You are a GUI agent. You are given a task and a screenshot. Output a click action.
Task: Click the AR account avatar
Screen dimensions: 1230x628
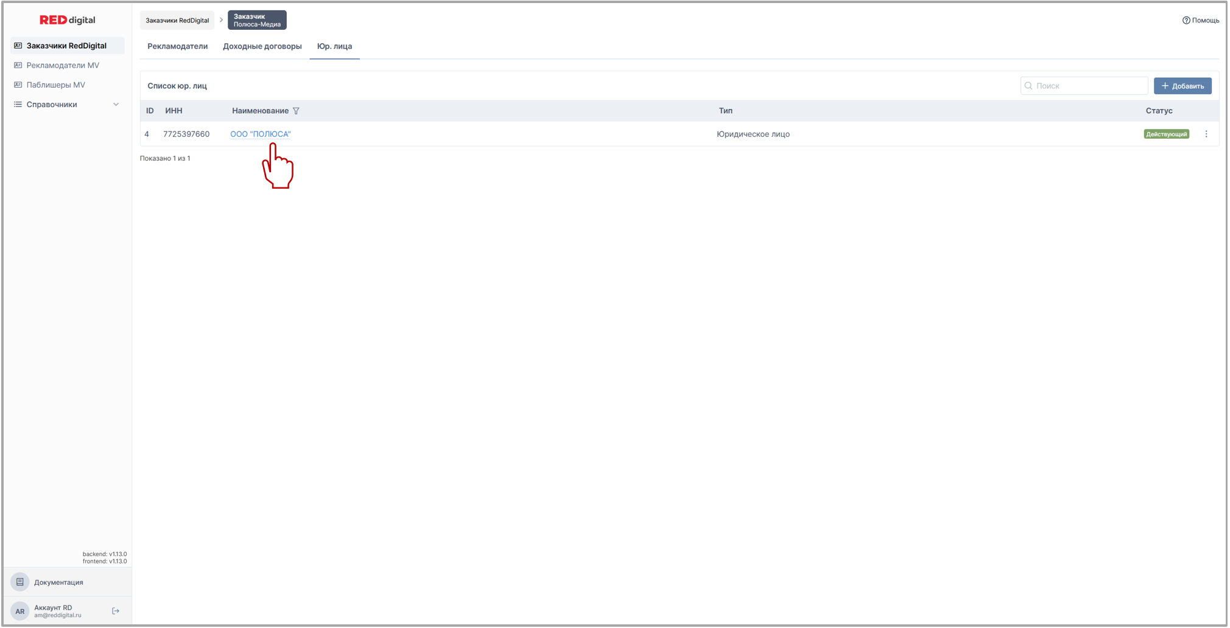(x=20, y=611)
